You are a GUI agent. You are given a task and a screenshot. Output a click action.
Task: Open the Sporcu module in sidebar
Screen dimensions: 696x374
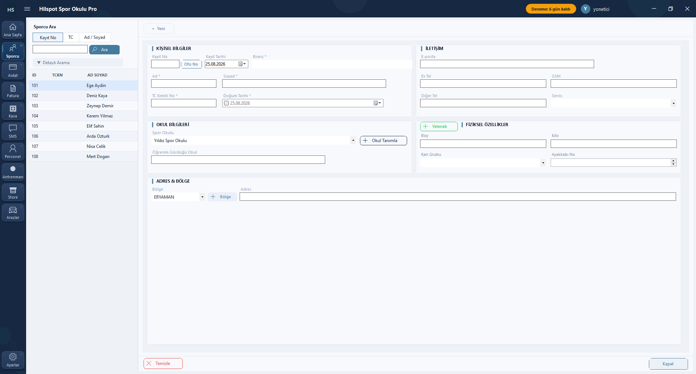pos(13,51)
